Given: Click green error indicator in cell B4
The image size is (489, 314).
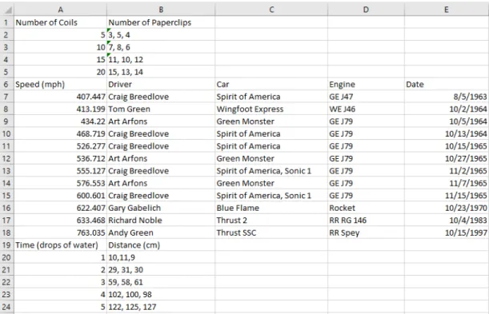Looking at the screenshot, I should pos(109,55).
